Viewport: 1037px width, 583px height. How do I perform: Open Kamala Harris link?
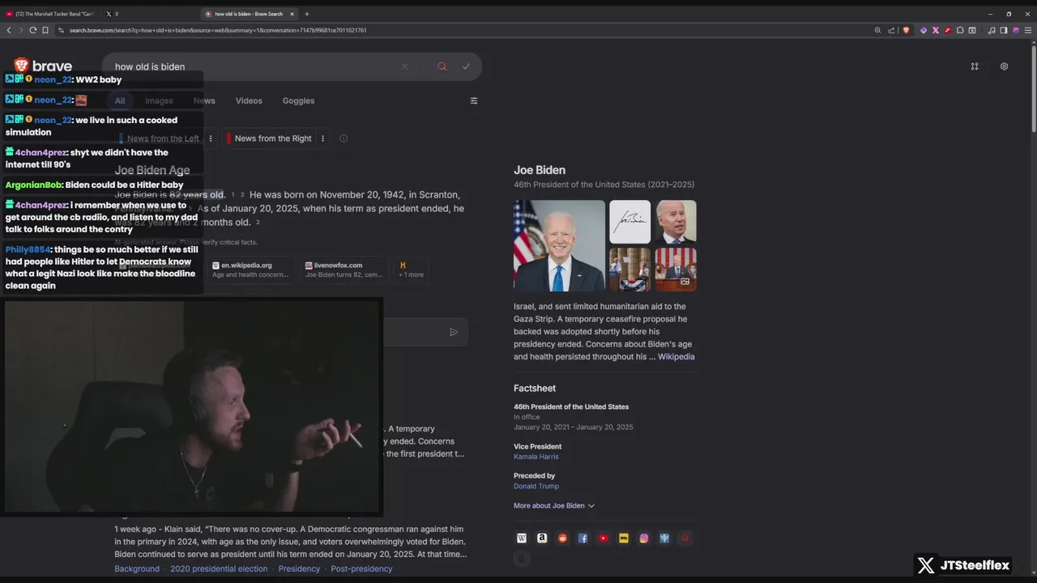(x=536, y=457)
